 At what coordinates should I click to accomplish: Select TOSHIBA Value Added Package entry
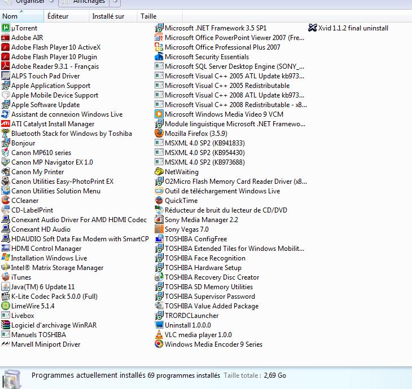click(x=207, y=306)
